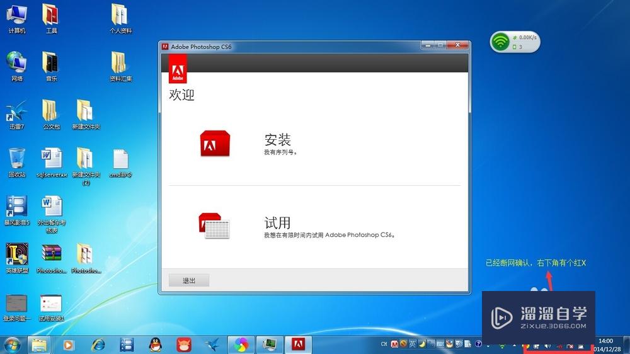Open the 资料汇集 folder
The height and width of the screenshot is (354, 630).
pos(120,66)
